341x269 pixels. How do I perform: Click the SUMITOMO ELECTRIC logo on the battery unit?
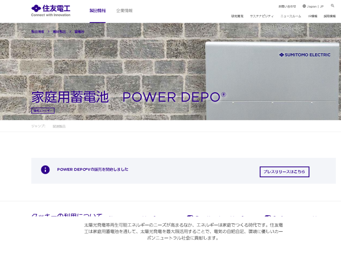click(305, 55)
